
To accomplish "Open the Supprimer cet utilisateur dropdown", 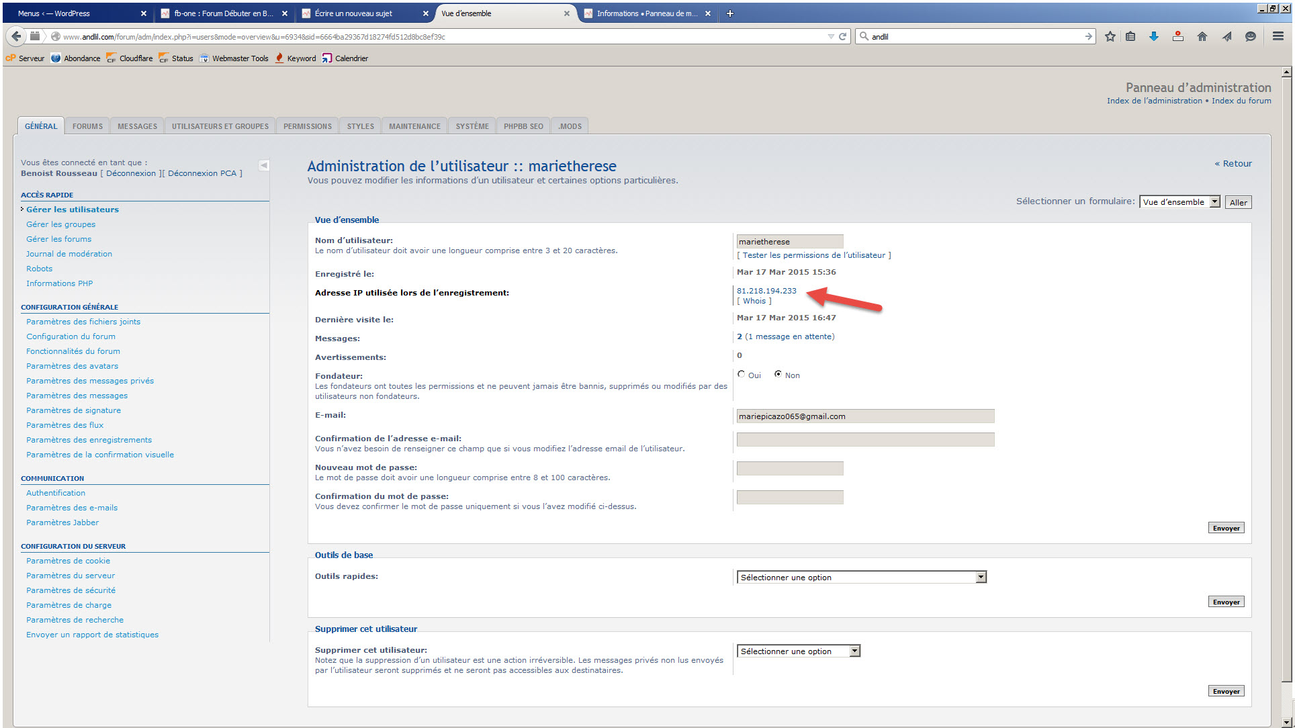I will (x=799, y=651).
